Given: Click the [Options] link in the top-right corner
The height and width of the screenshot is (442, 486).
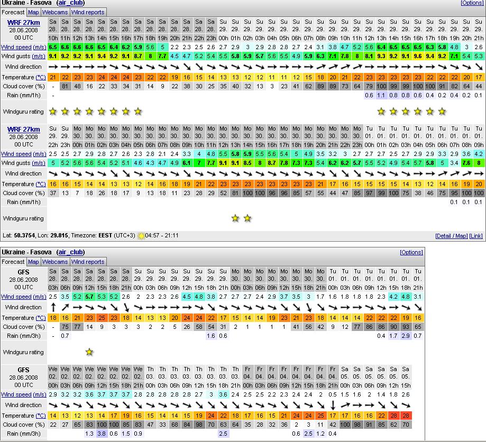Looking at the screenshot, I should tap(472, 3).
